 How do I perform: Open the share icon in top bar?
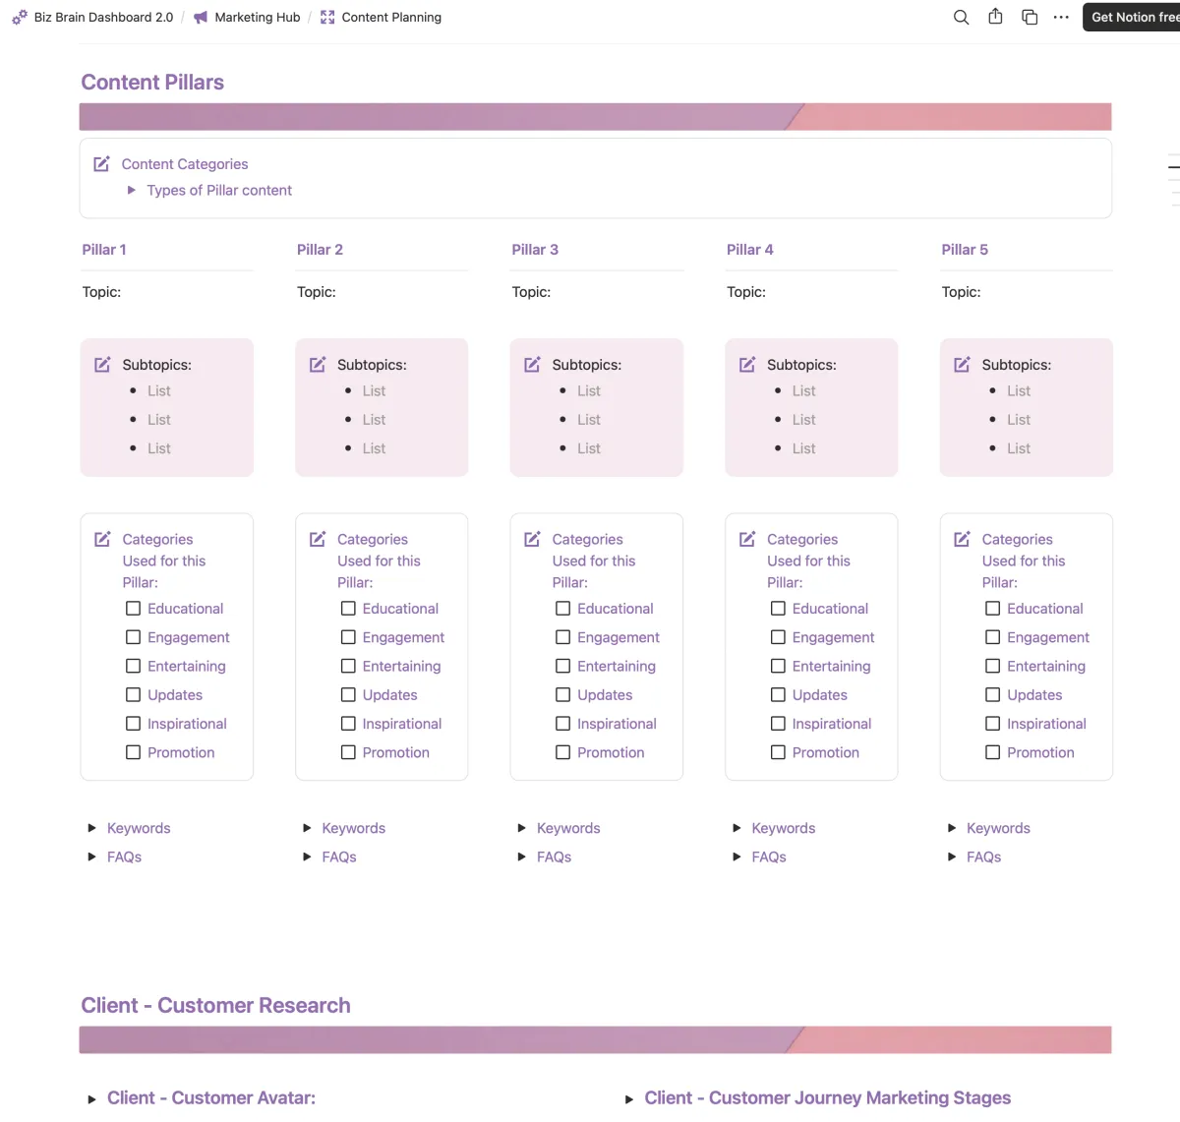pyautogui.click(x=995, y=17)
